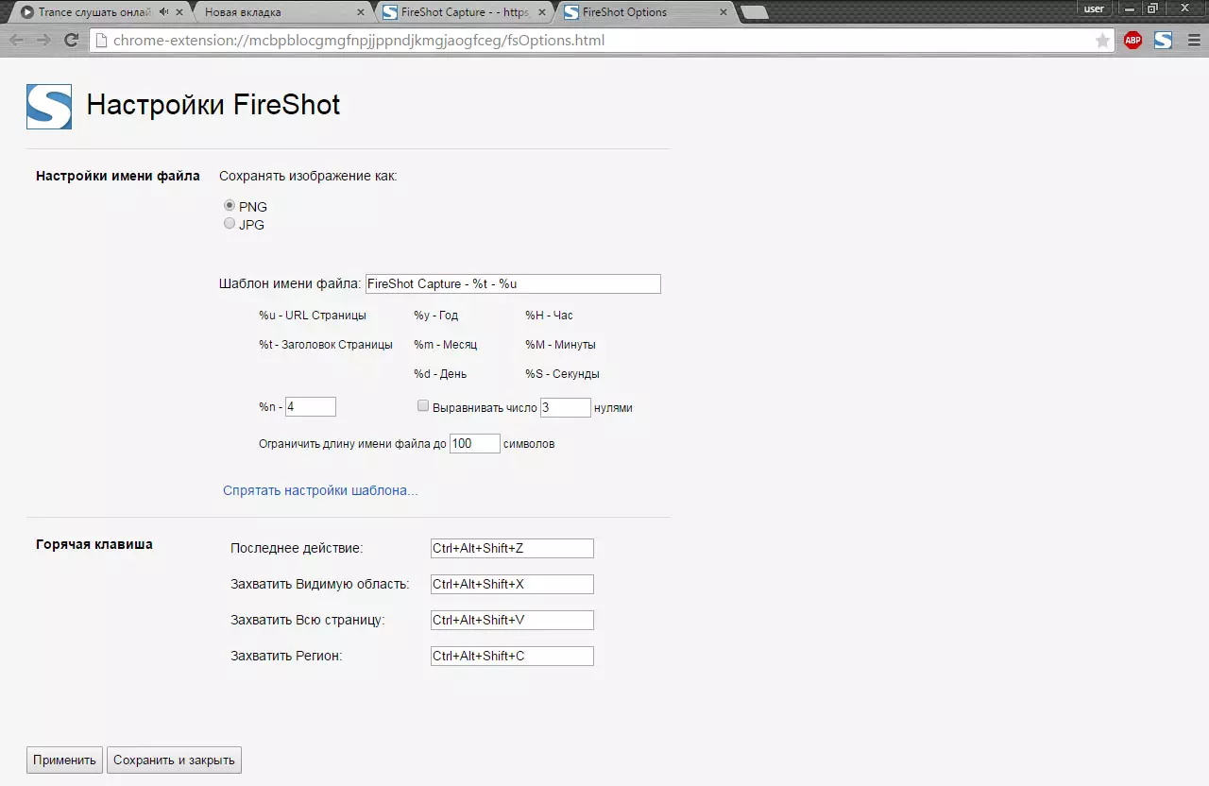Select the JPG radio button

230,224
